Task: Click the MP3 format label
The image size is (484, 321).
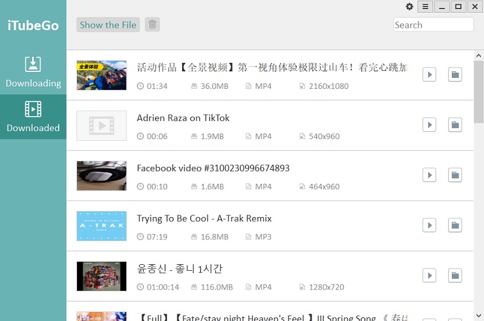Action: 263,237
